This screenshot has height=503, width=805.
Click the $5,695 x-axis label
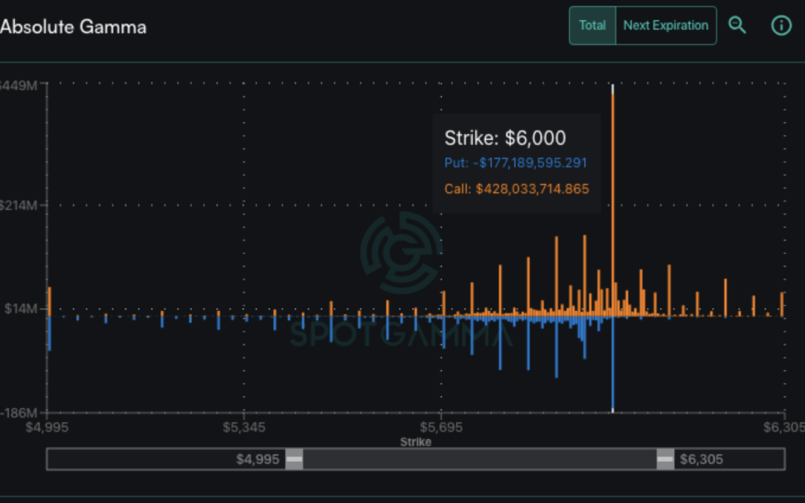[x=441, y=427]
